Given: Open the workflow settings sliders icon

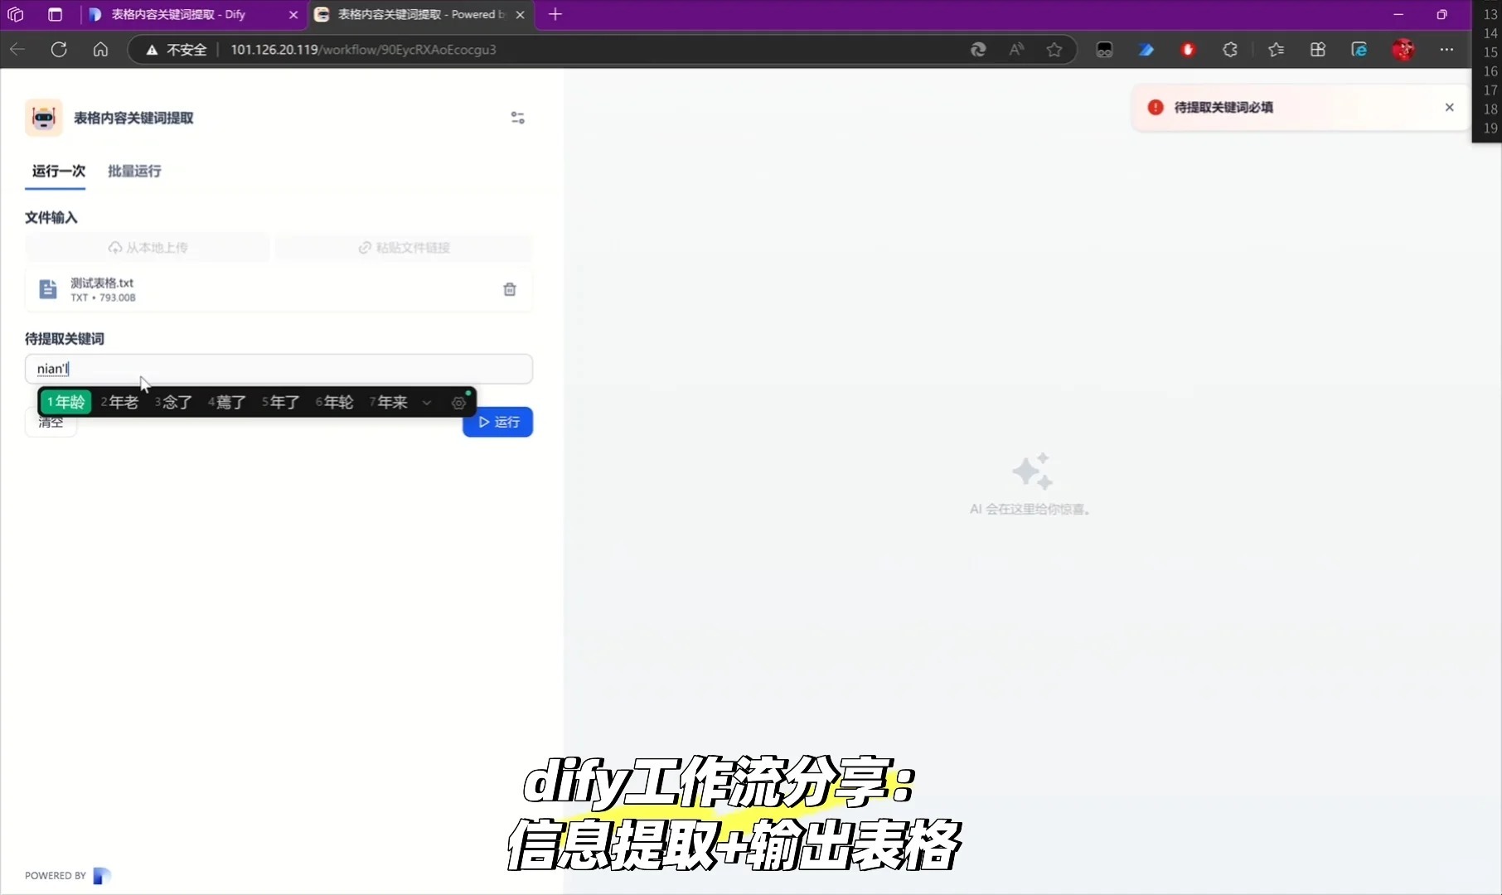Looking at the screenshot, I should pyautogui.click(x=517, y=118).
